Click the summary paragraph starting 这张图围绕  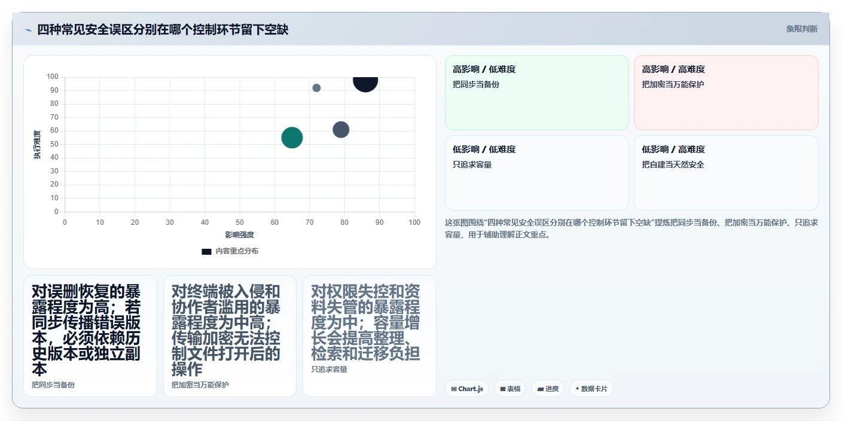tap(631, 228)
